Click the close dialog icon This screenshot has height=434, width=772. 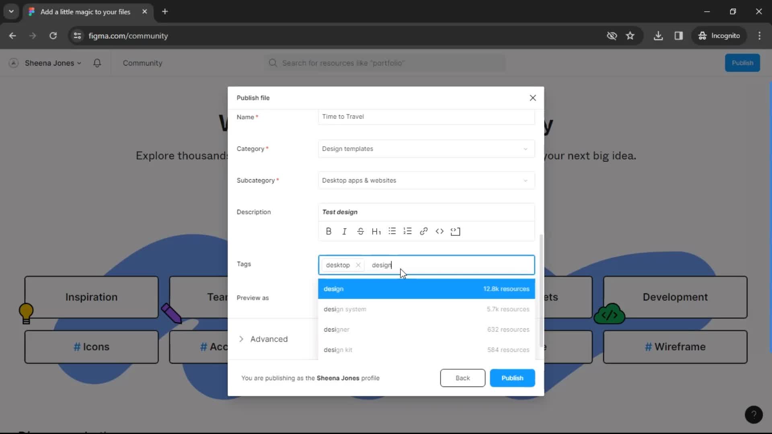coord(533,98)
